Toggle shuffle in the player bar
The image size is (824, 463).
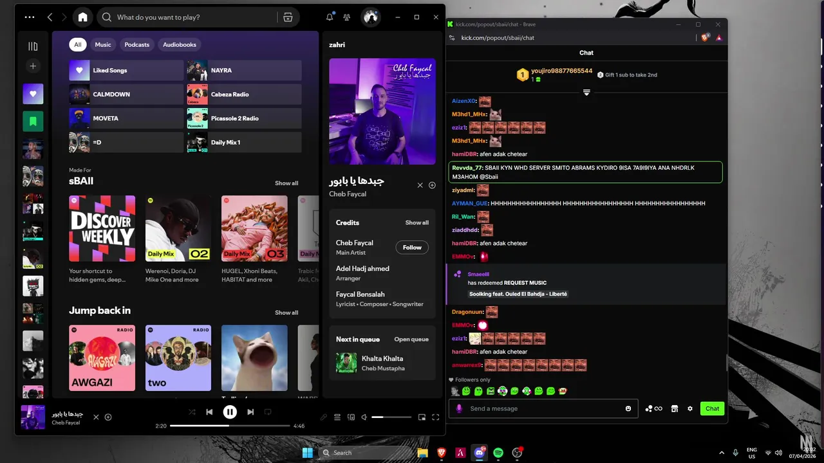(192, 412)
